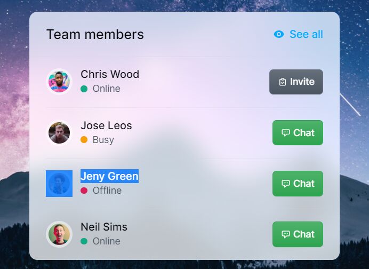Click the Chris Wood name text
The height and width of the screenshot is (269, 369).
[110, 74]
